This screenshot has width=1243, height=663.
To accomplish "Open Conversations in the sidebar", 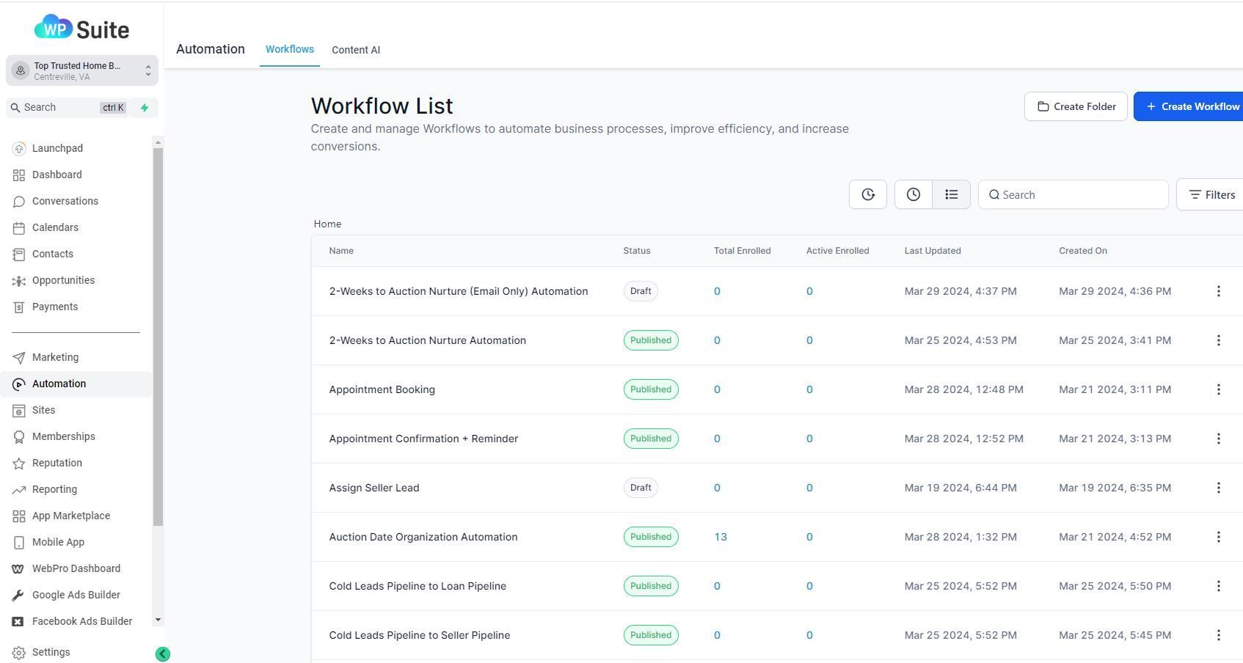I will (x=65, y=201).
